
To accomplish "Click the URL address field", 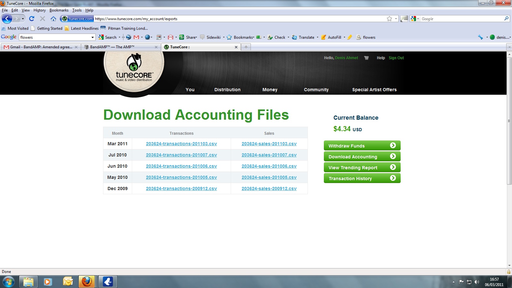I will click(x=240, y=19).
